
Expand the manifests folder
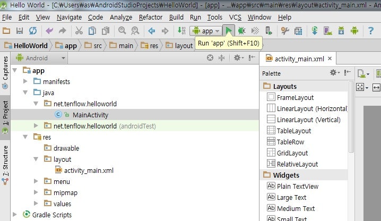point(25,81)
